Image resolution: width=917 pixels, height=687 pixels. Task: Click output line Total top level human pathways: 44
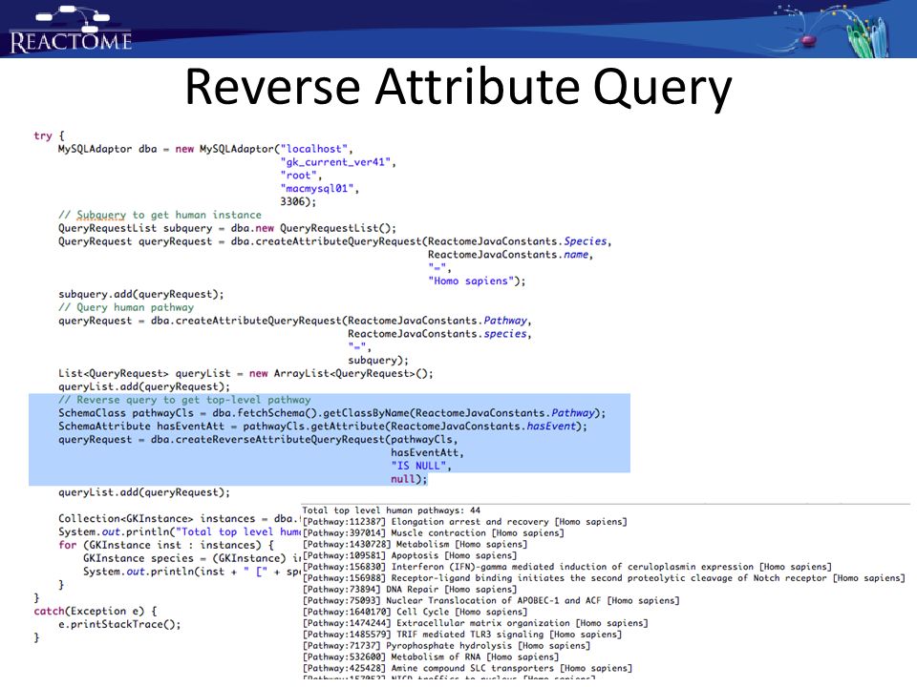(392, 510)
